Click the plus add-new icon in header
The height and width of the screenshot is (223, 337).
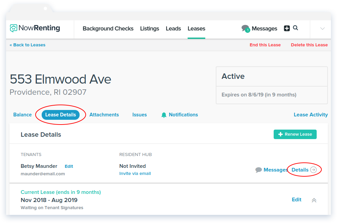click(287, 28)
